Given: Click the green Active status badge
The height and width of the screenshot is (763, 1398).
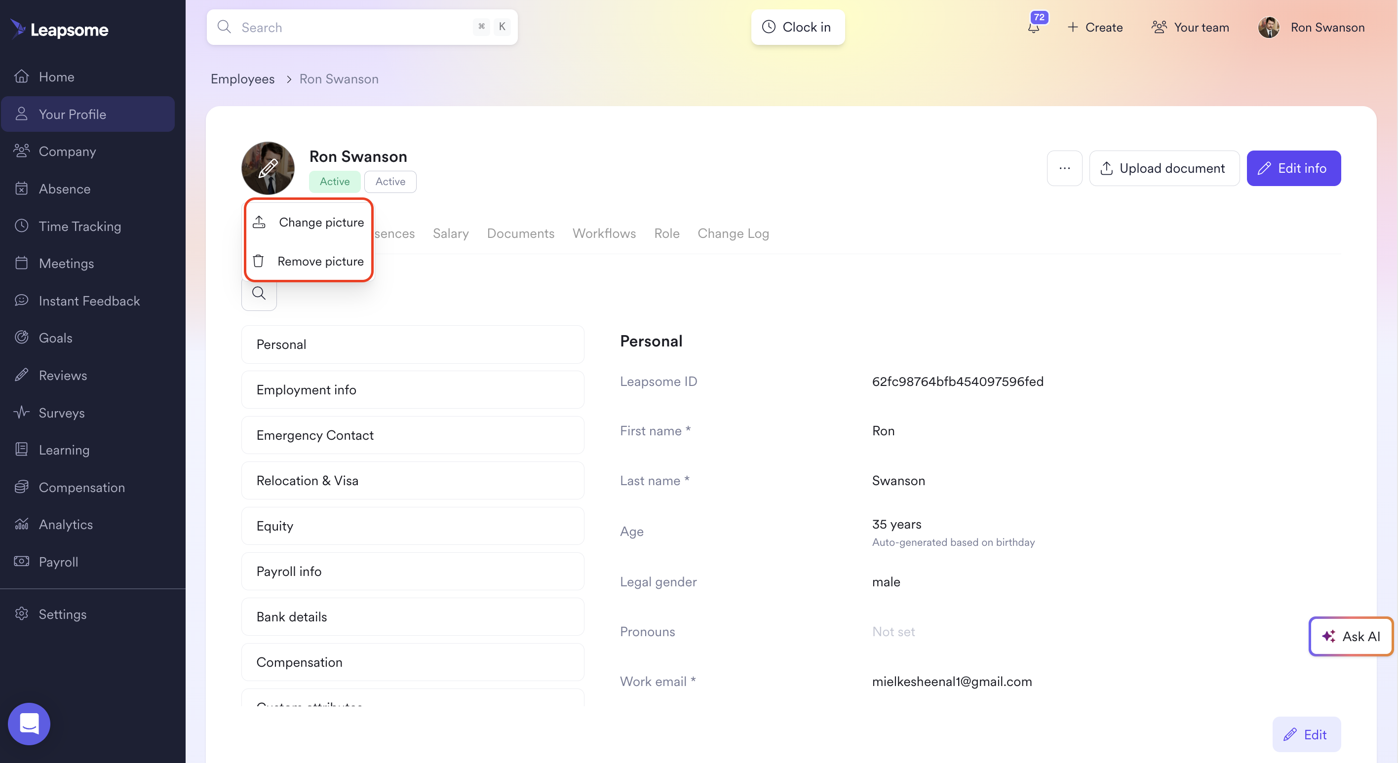Looking at the screenshot, I should pyautogui.click(x=335, y=181).
